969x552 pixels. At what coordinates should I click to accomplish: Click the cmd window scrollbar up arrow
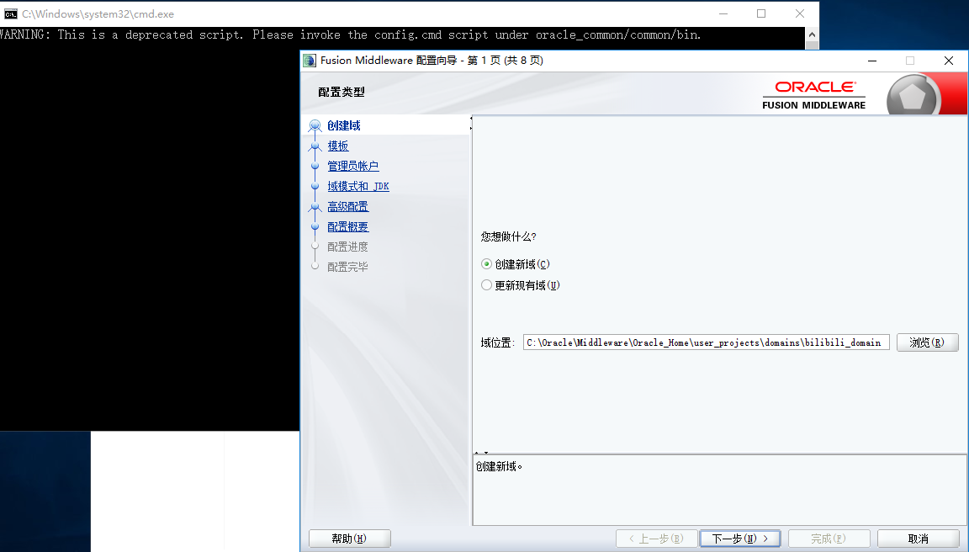pyautogui.click(x=812, y=35)
